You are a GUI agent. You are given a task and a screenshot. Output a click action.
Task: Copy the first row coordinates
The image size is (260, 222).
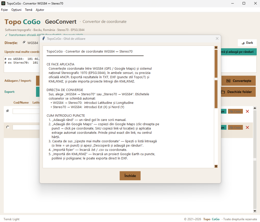pyautogui.click(x=235, y=111)
